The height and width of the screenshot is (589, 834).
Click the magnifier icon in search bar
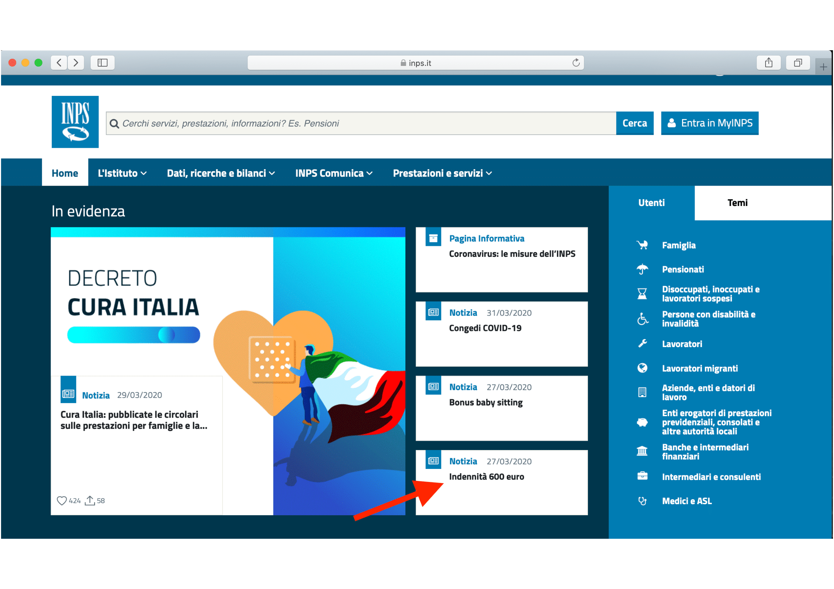point(114,124)
